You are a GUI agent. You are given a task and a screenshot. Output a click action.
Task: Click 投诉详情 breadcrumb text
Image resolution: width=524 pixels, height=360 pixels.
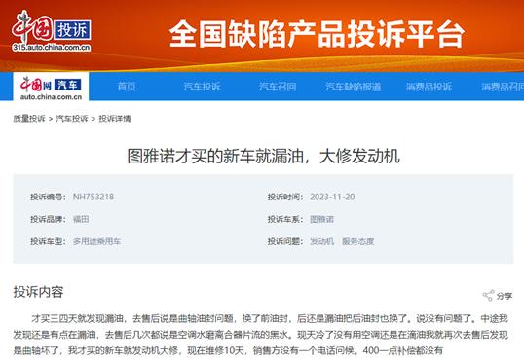(x=115, y=119)
